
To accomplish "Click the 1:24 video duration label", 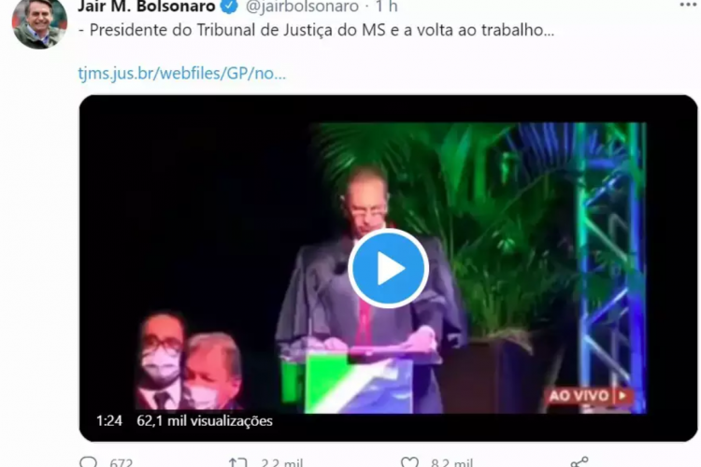I will (x=109, y=420).
